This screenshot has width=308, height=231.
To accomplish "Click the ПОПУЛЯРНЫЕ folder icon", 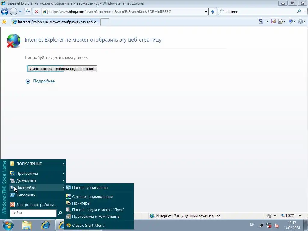I will 12,163.
